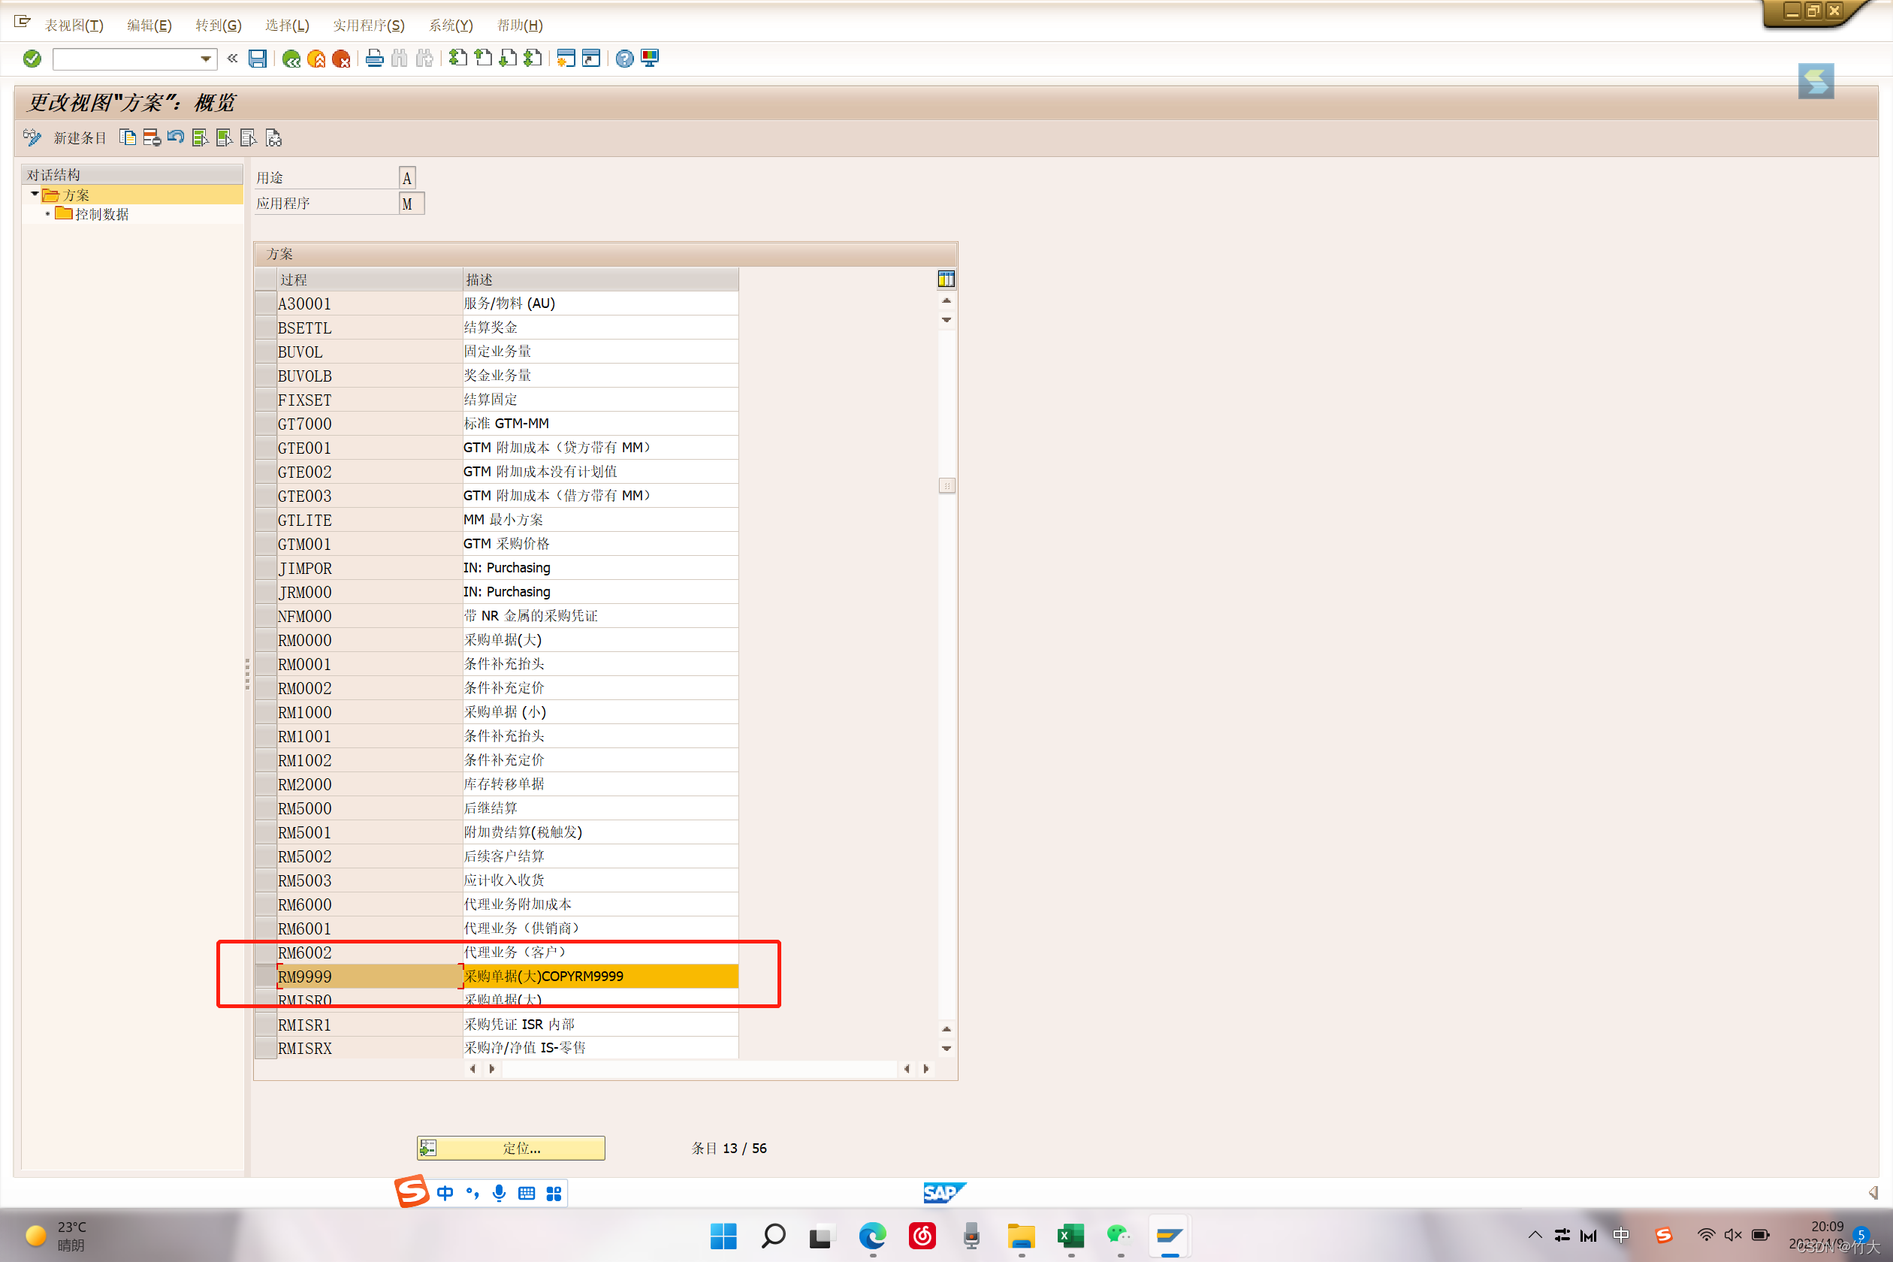Screen dimensions: 1893x1262
Task: Click the Copy As icon
Action: pyautogui.click(x=127, y=137)
